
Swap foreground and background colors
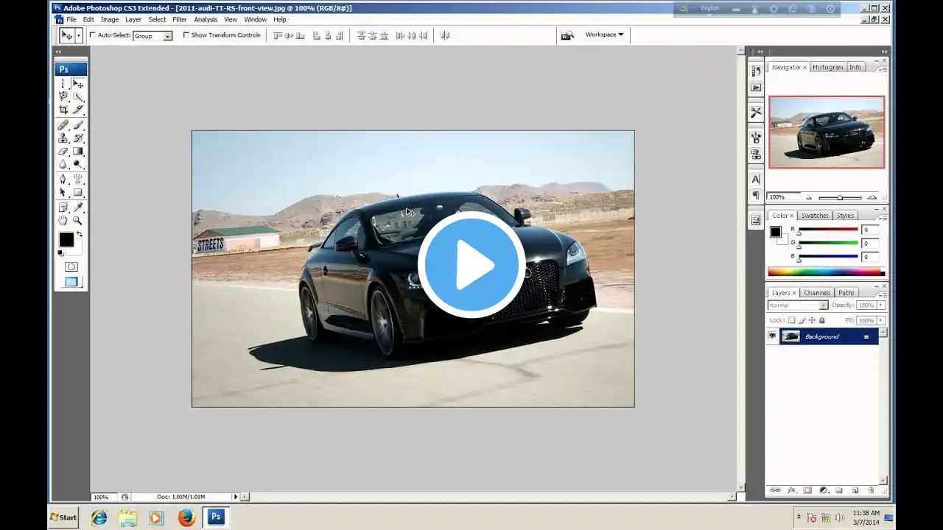(x=79, y=235)
